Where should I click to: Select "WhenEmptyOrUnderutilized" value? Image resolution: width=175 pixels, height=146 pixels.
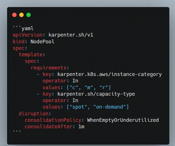tap(123, 120)
